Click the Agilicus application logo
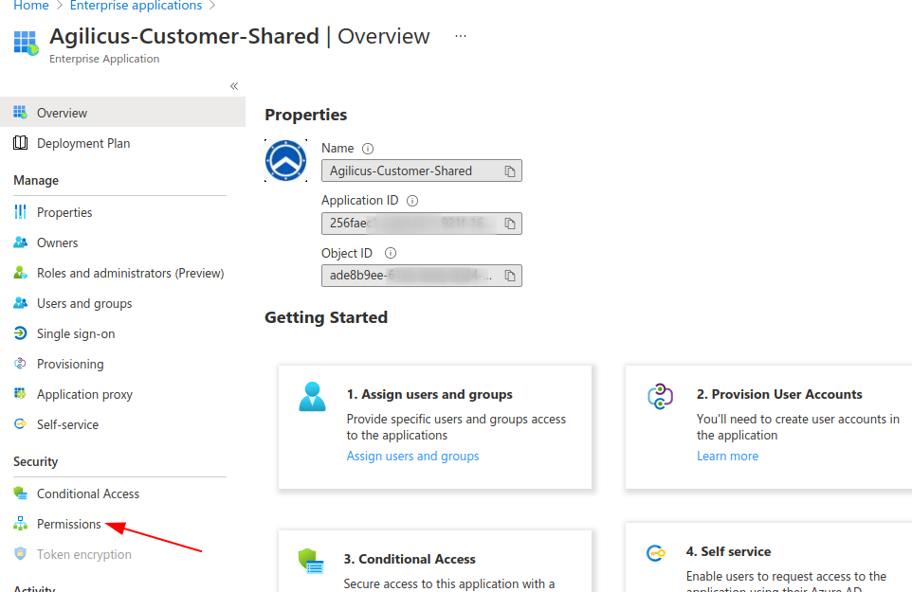 (286, 161)
